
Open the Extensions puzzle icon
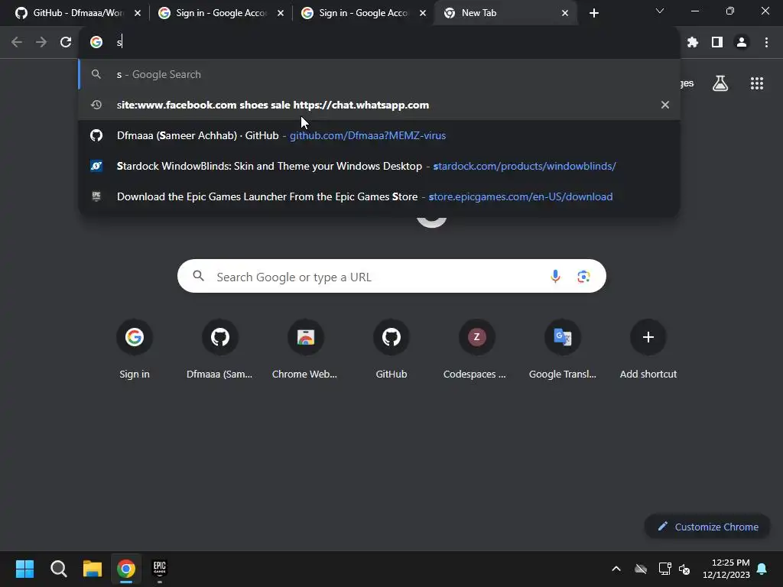(692, 43)
